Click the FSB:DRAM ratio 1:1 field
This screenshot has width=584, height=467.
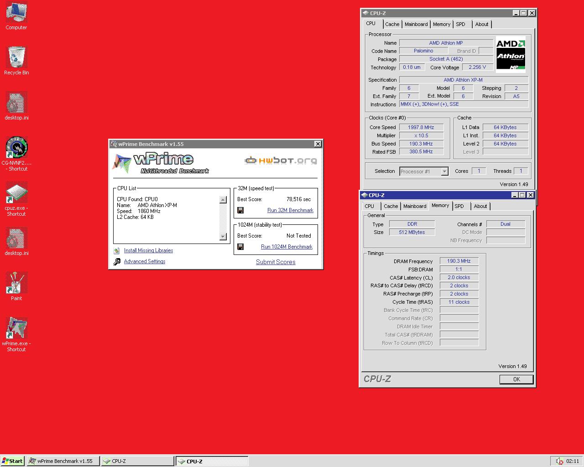click(459, 270)
